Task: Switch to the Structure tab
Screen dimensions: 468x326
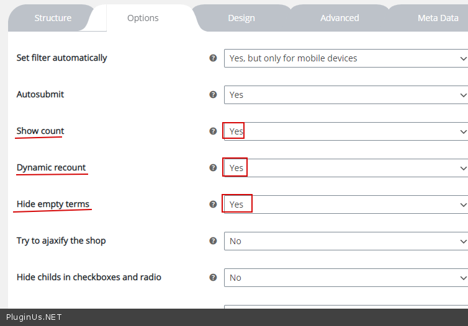Action: (53, 18)
